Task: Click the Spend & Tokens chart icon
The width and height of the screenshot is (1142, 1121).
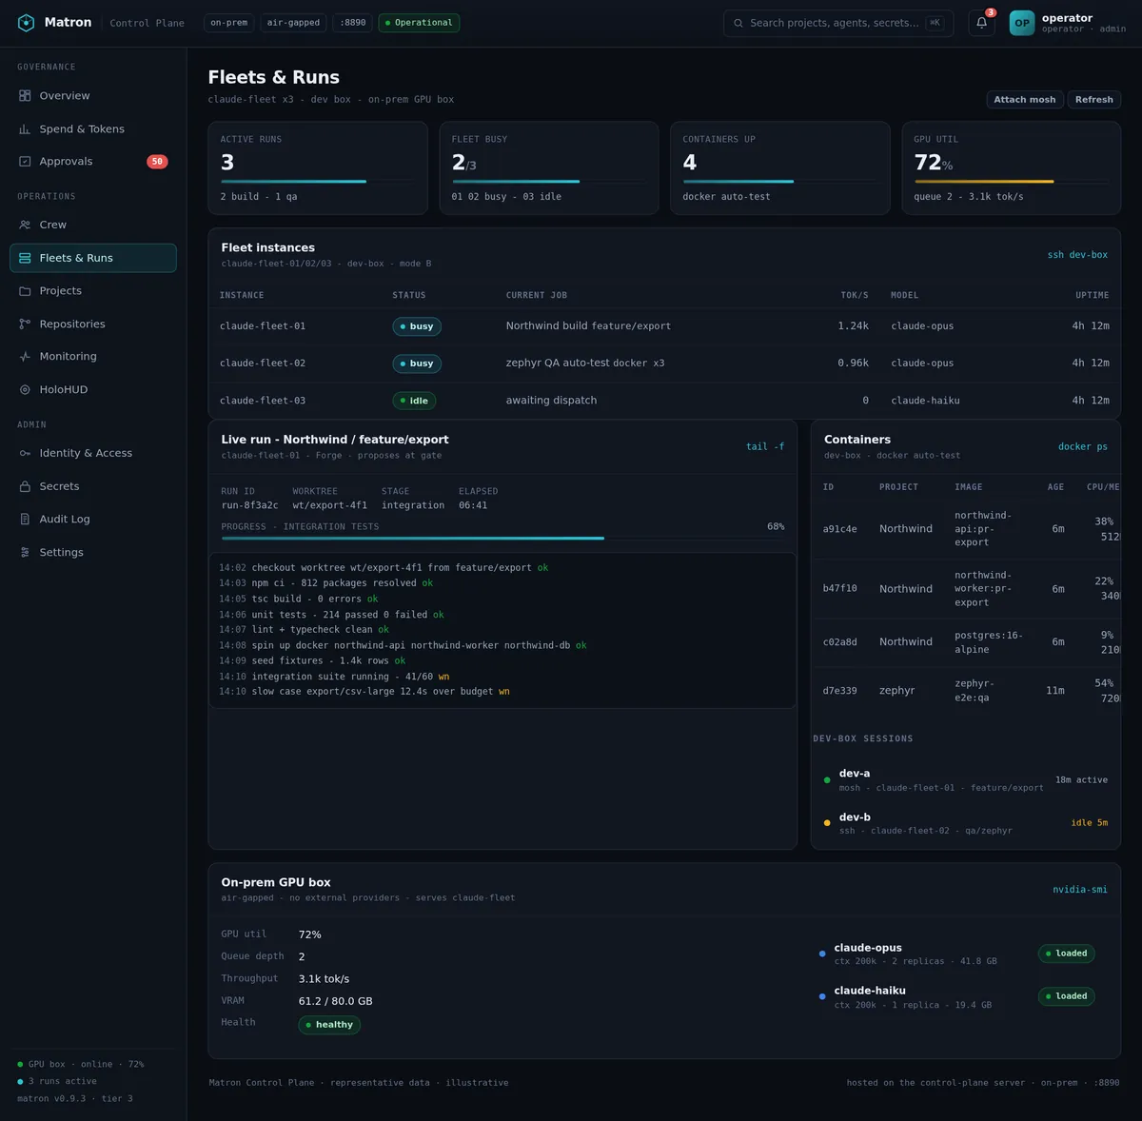Action: [x=25, y=129]
